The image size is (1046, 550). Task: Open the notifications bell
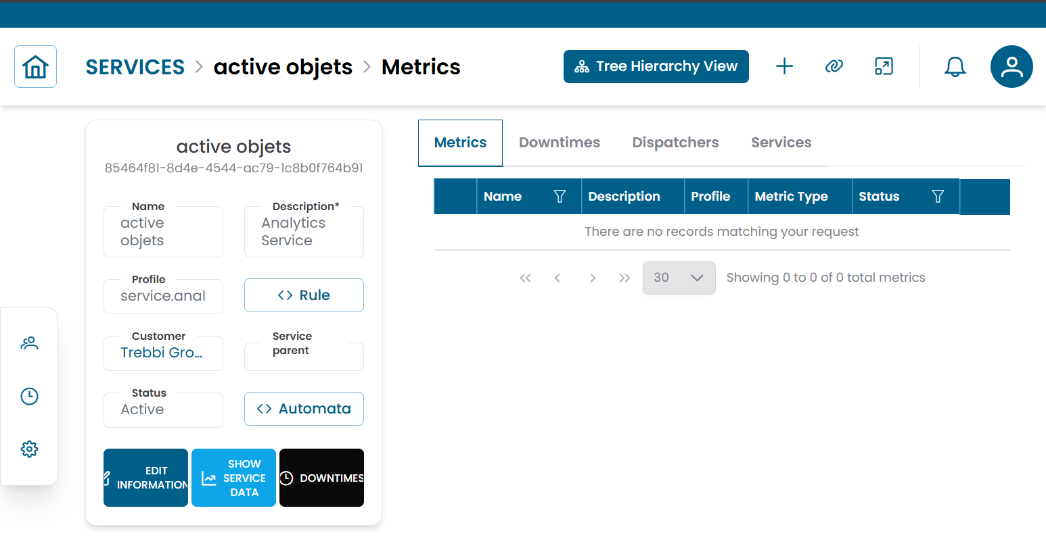click(x=955, y=66)
